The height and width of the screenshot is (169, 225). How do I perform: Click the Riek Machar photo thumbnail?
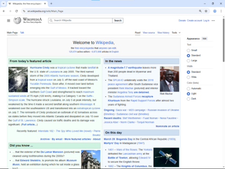click(x=170, y=79)
